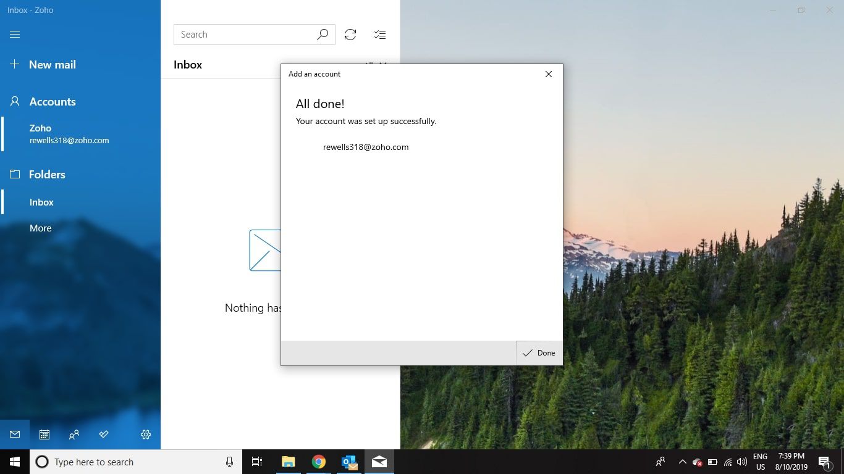
Task: Switch the ENG US input language
Action: (x=760, y=462)
